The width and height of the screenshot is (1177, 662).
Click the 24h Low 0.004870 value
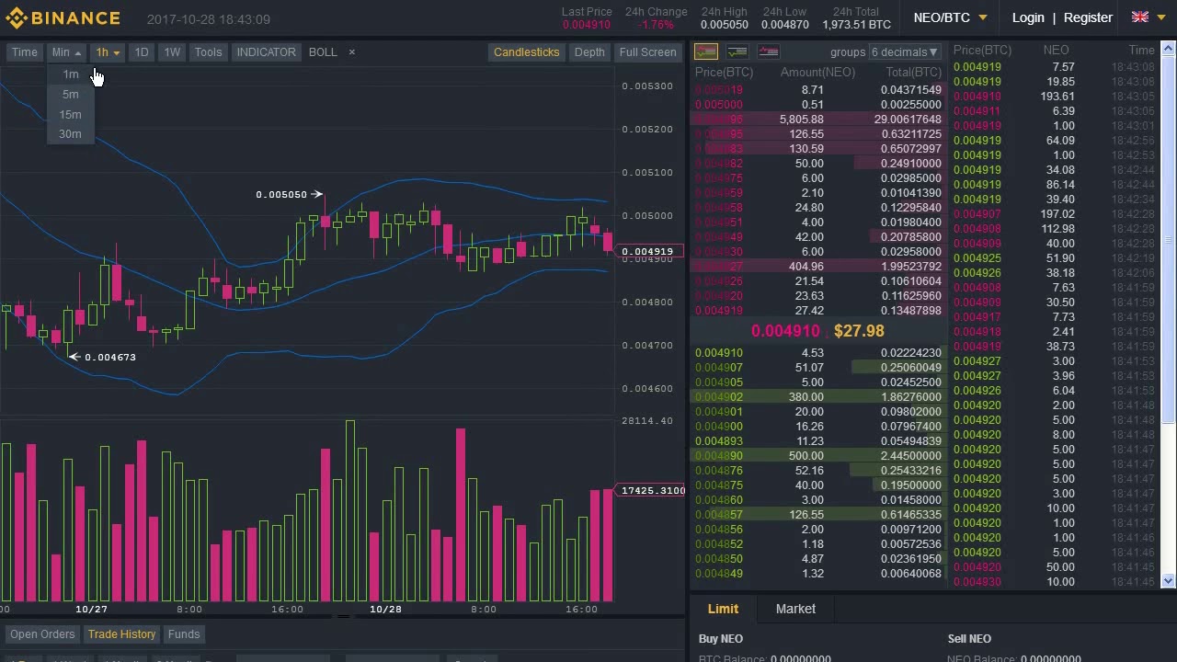coord(784,25)
